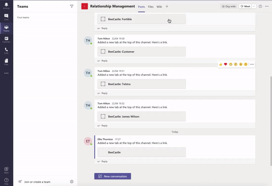Open the Activity bell icon
Image resolution: width=272 pixels, height=186 pixels.
point(6,6)
